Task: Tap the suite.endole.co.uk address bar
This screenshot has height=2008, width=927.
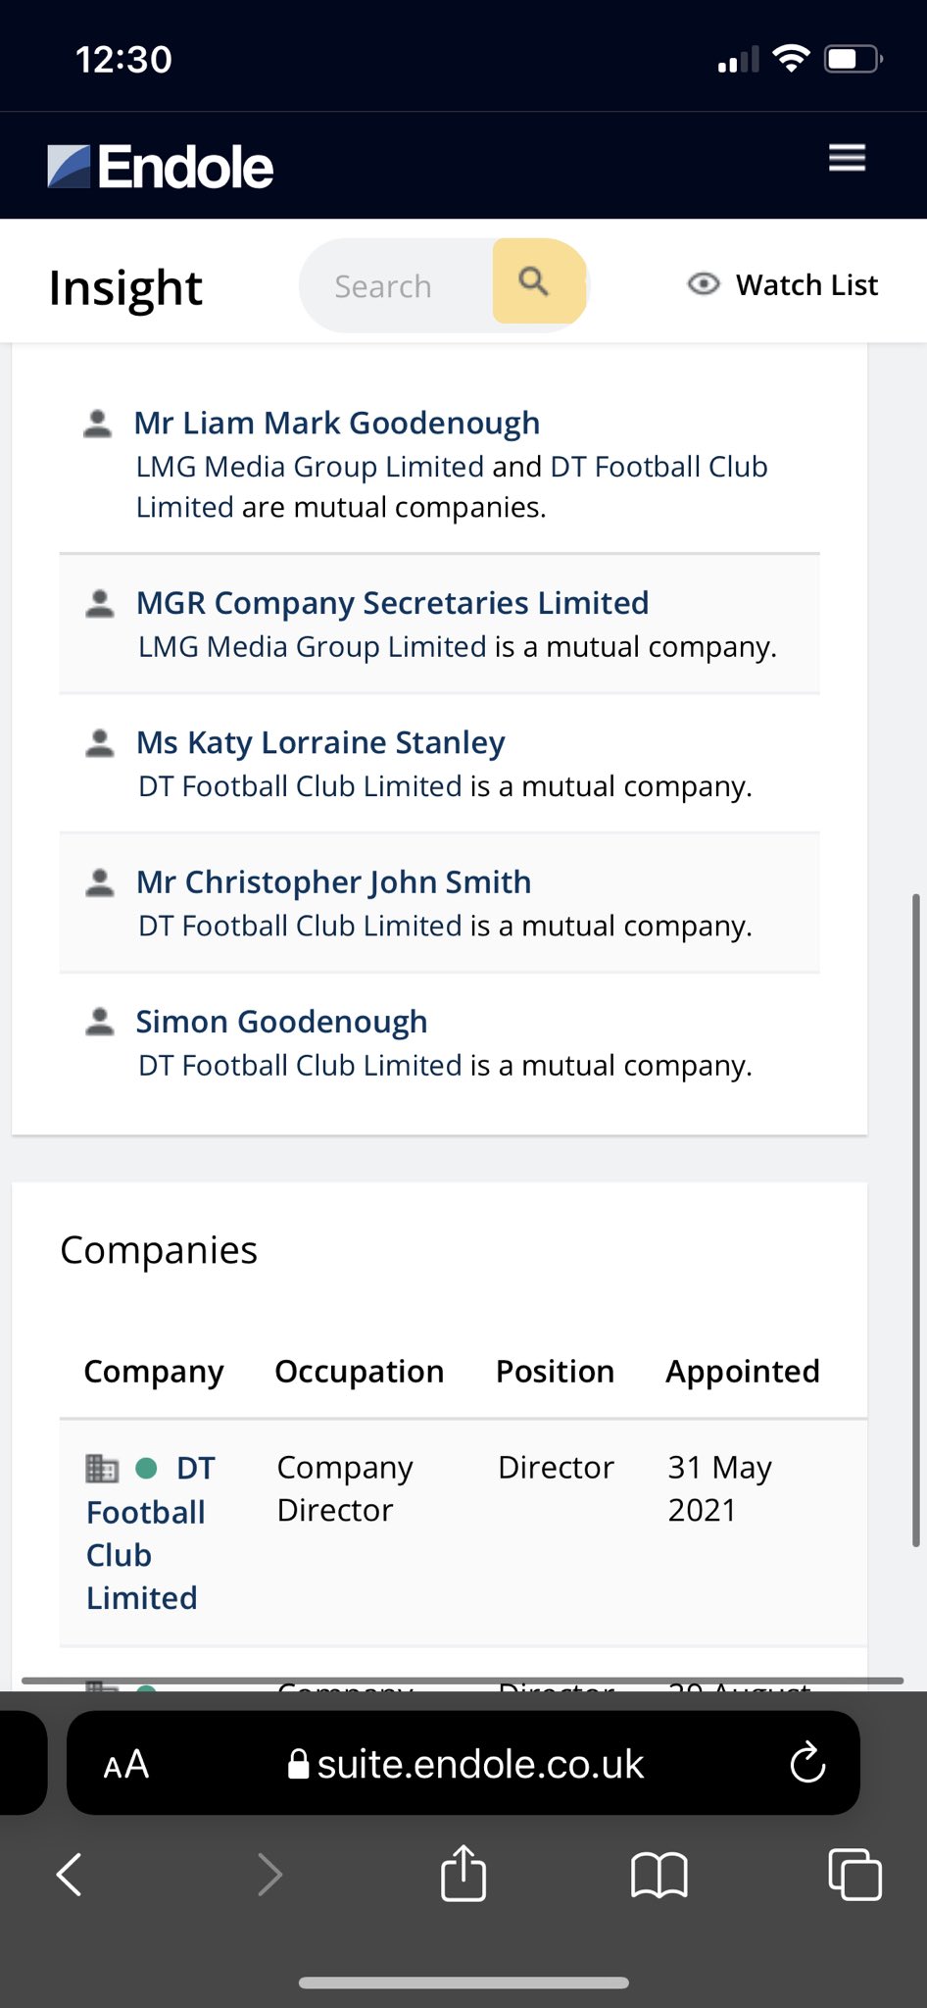Action: 463,1763
